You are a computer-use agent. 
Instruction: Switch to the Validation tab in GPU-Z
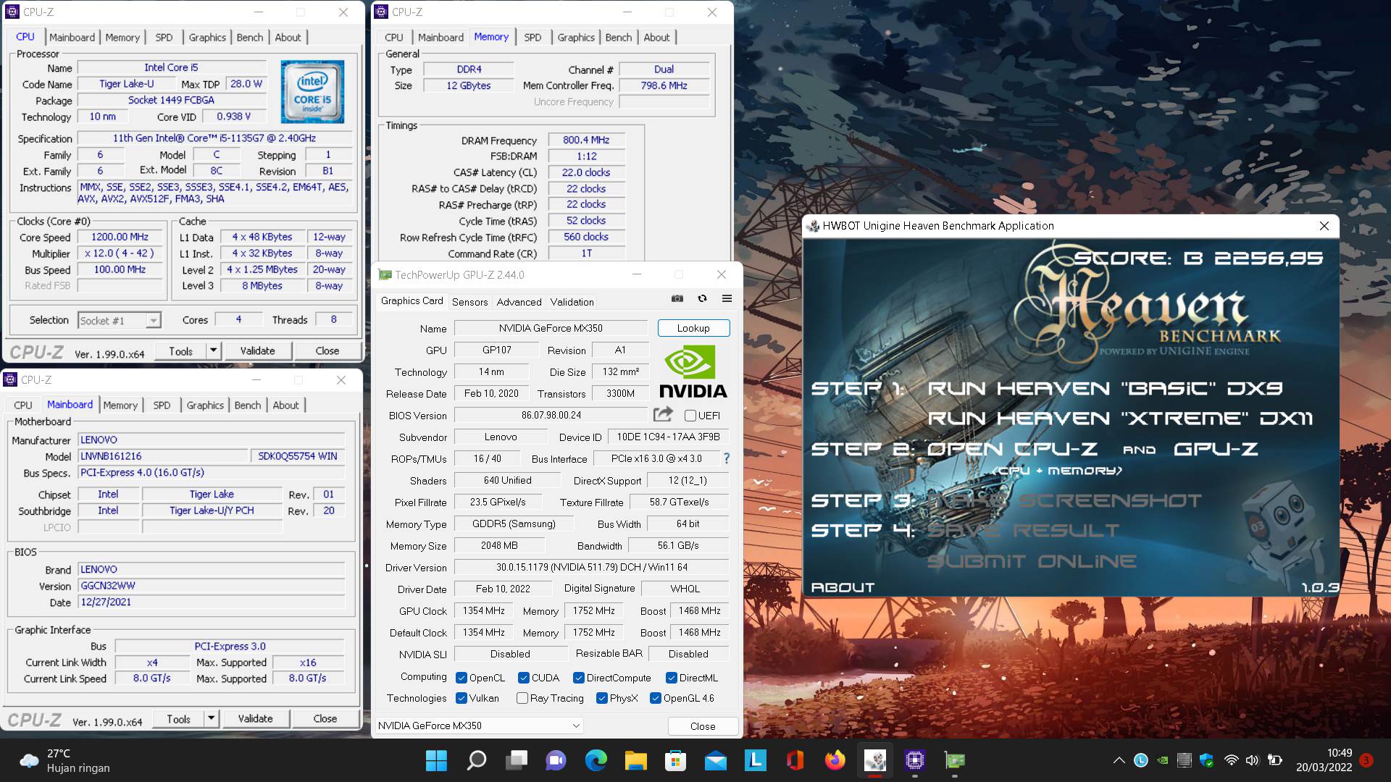pyautogui.click(x=572, y=302)
